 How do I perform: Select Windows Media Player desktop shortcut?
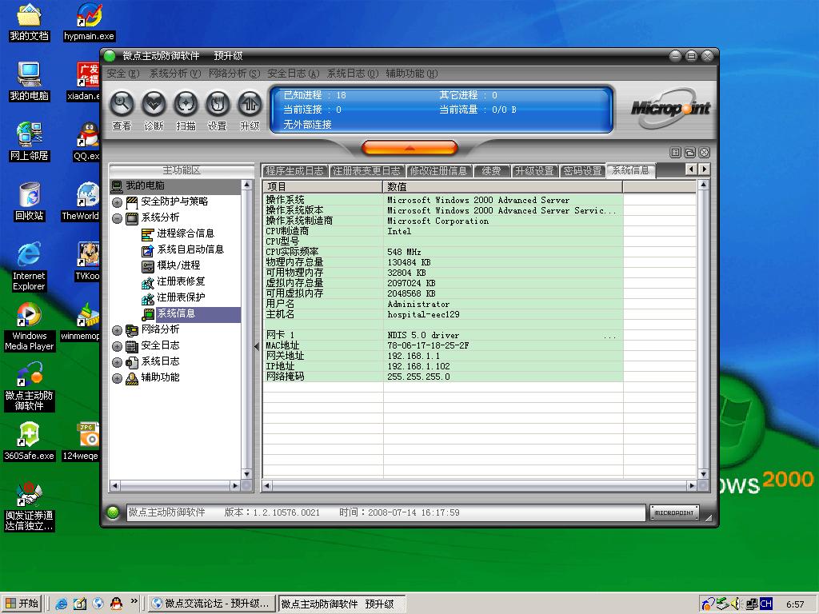[x=29, y=327]
